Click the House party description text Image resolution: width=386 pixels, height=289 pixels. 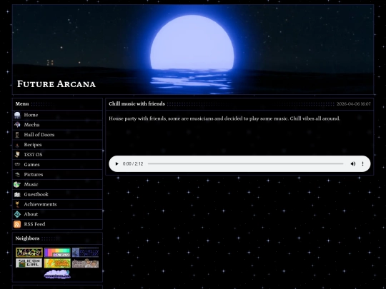tap(224, 118)
